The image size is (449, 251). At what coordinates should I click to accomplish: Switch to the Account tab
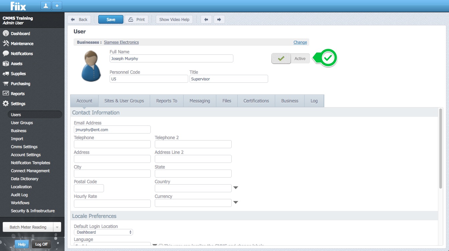coord(84,101)
